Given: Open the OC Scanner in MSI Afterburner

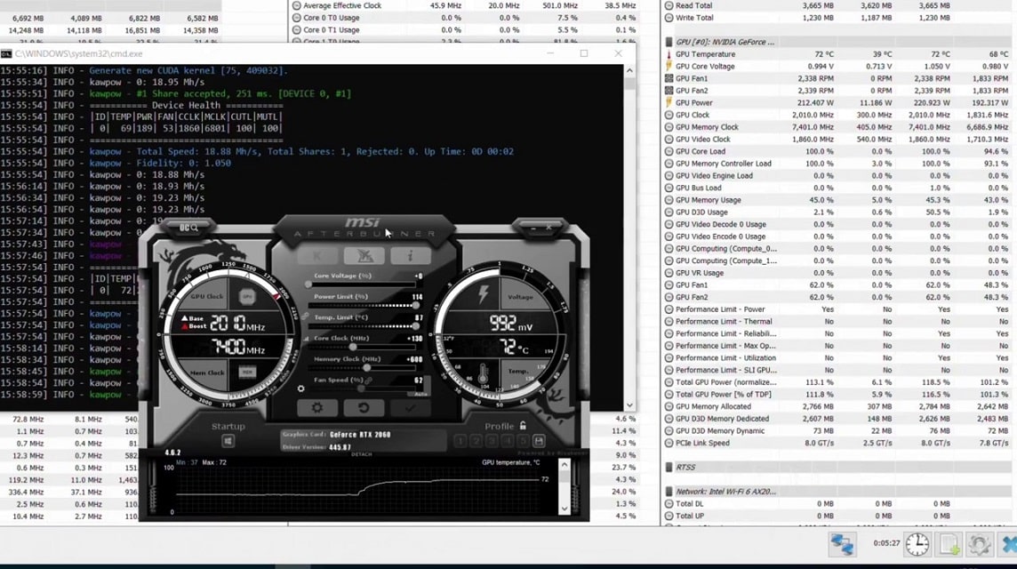Looking at the screenshot, I should [188, 227].
